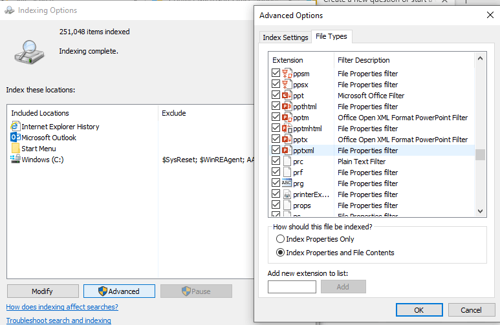This screenshot has height=325, width=500.
Task: Click the Start Menu folder icon
Action: coord(16,148)
